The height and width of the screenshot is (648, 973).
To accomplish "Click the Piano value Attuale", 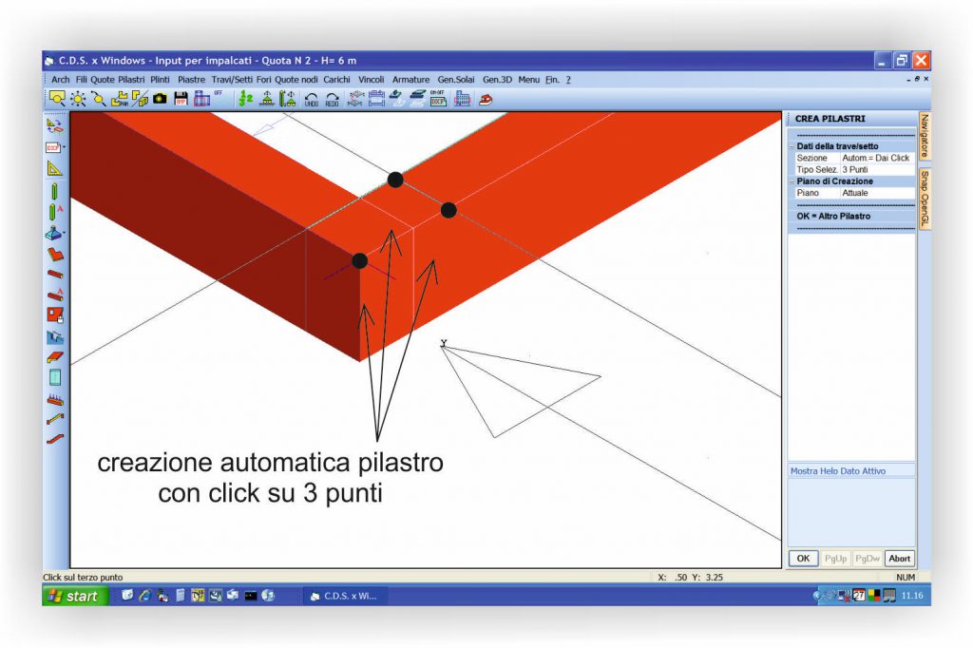I will click(877, 193).
